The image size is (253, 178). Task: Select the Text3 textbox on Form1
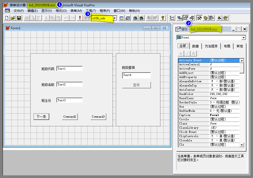pos(70,100)
